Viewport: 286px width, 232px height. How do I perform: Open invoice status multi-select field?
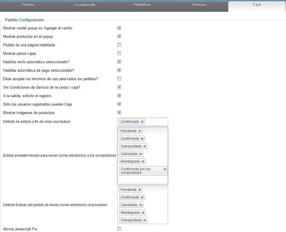pos(143,122)
